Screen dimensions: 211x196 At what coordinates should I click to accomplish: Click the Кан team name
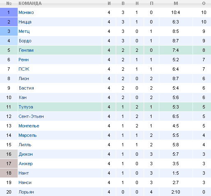click(23, 97)
